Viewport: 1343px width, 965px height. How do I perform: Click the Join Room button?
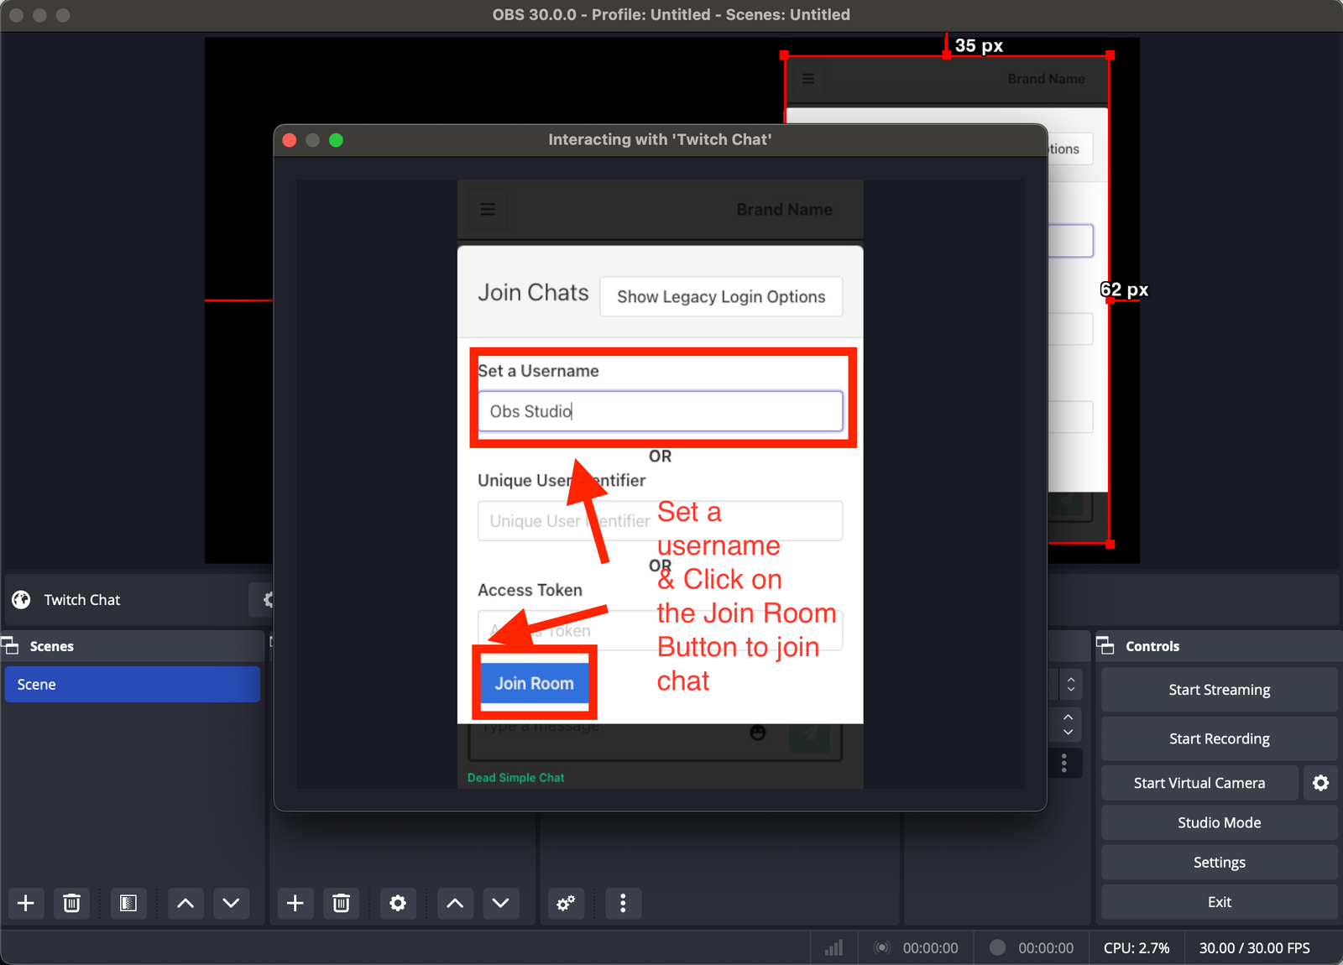click(535, 683)
